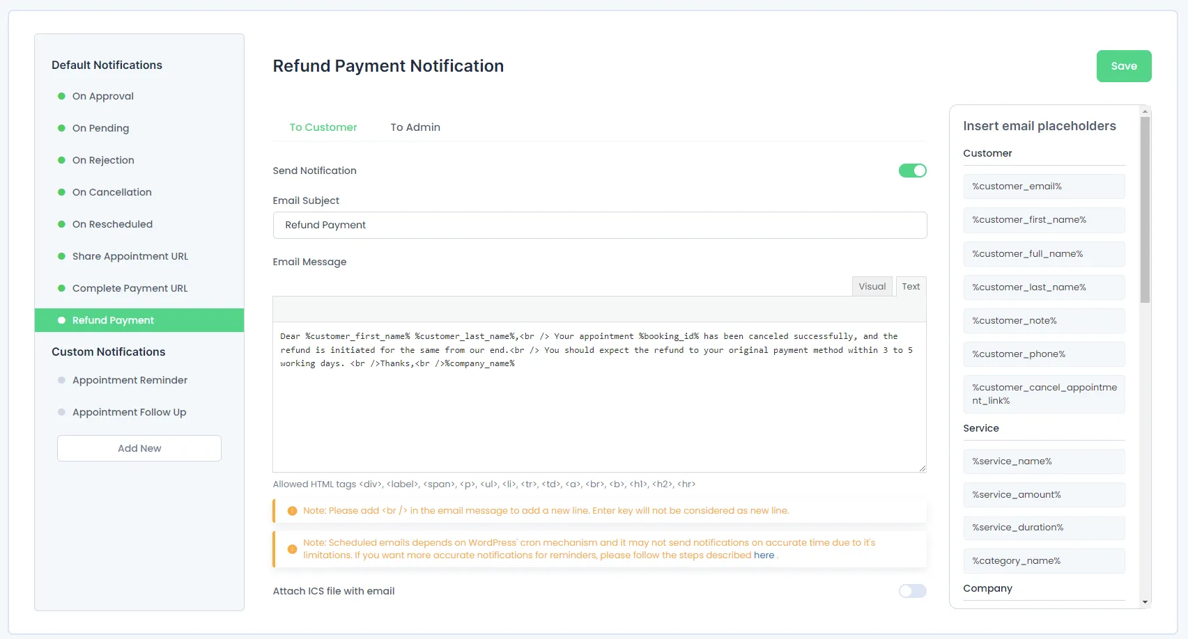Insert the %customer_phone% placeholder
This screenshot has height=639, width=1188.
click(1043, 354)
